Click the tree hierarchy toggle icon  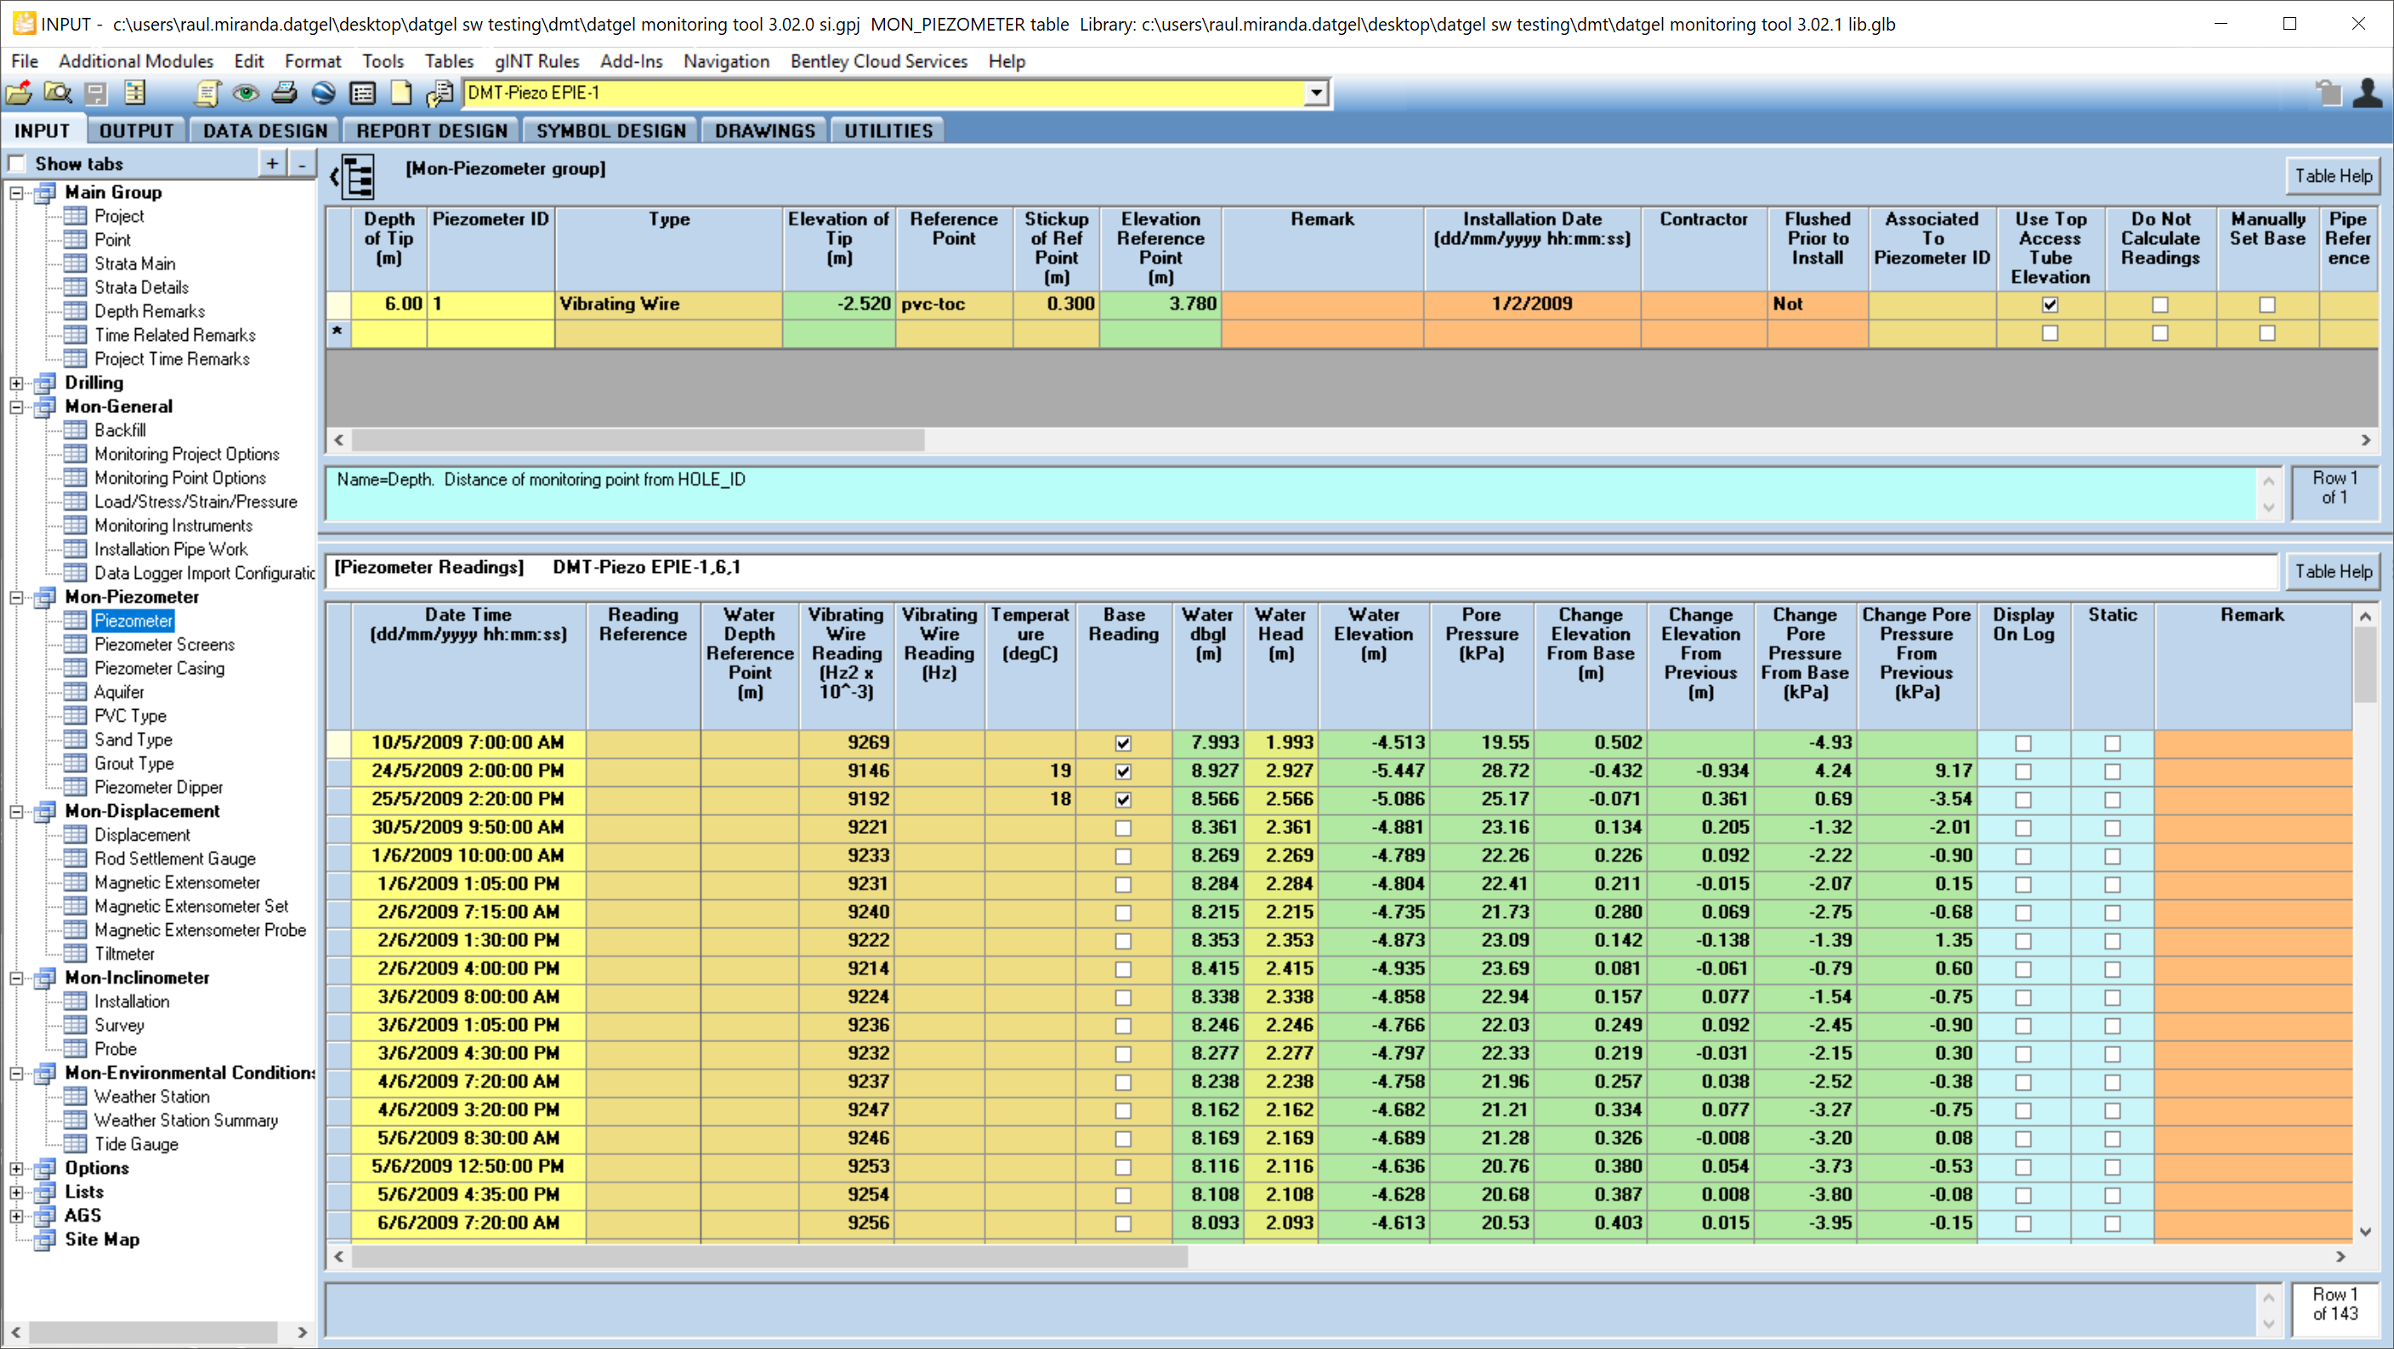pyautogui.click(x=357, y=177)
